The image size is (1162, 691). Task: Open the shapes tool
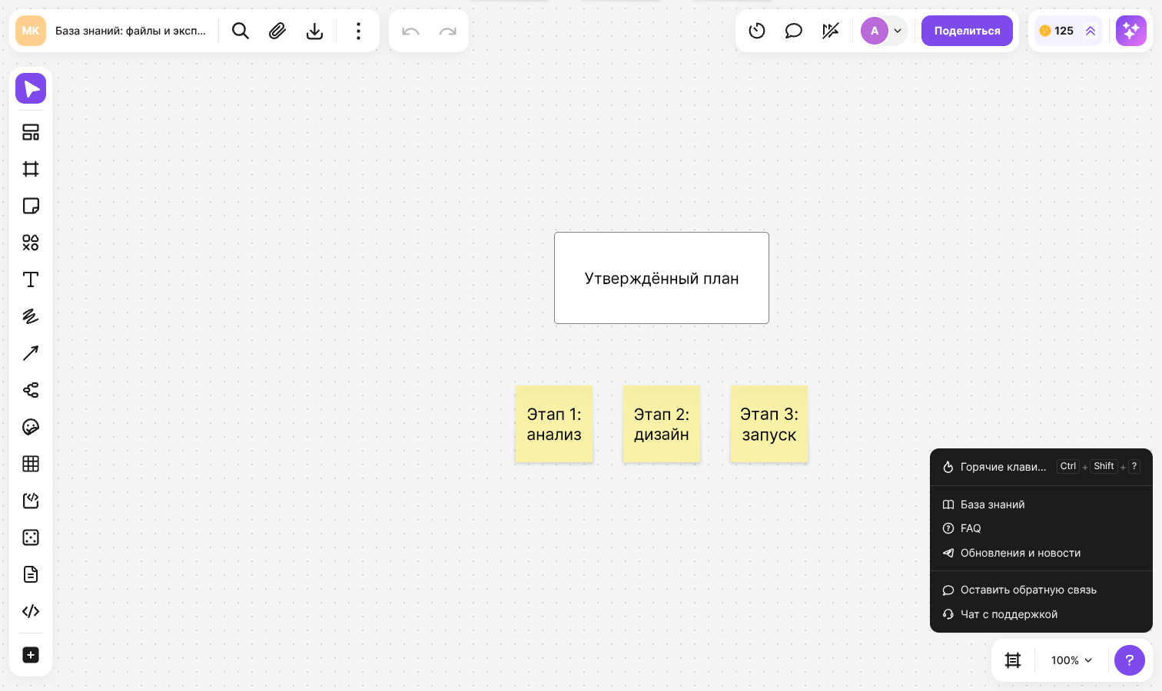coord(31,243)
